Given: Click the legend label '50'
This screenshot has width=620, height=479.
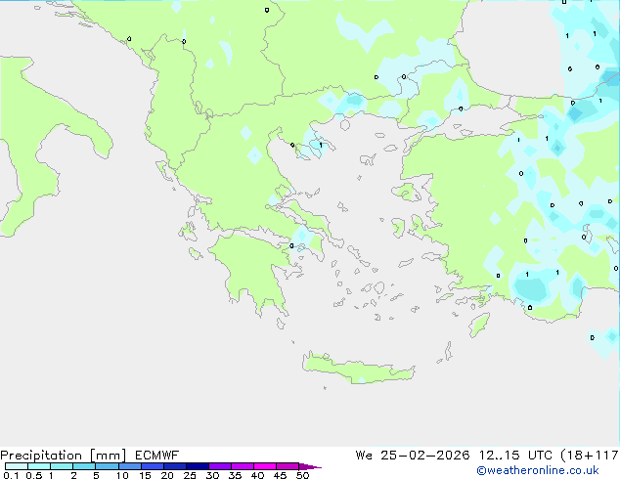Looking at the screenshot, I should tap(302, 475).
